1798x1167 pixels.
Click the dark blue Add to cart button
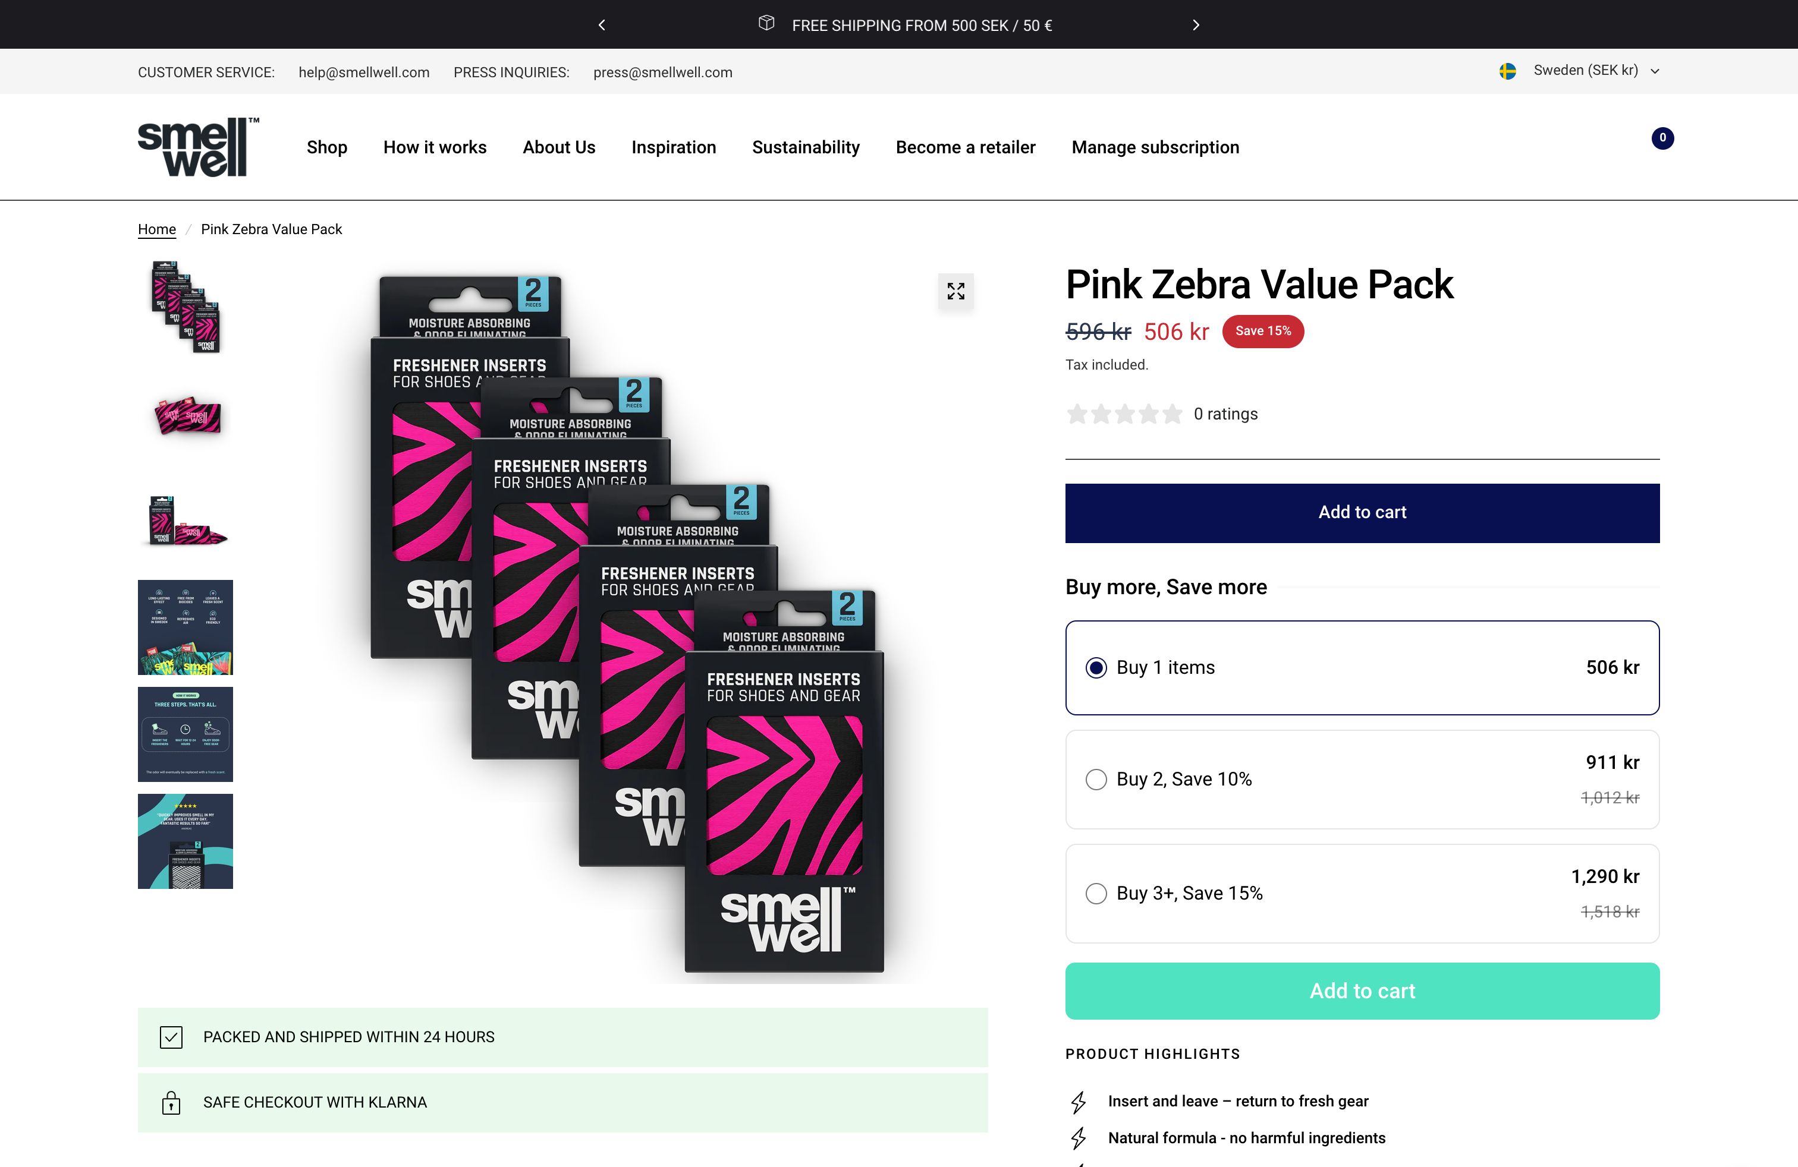1362,513
